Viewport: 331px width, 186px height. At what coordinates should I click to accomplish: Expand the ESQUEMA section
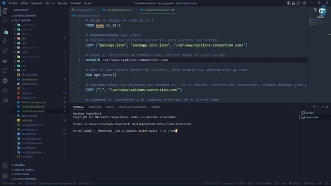[19, 165]
